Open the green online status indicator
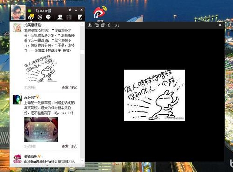This screenshot has width=233, height=172. coord(29,11)
